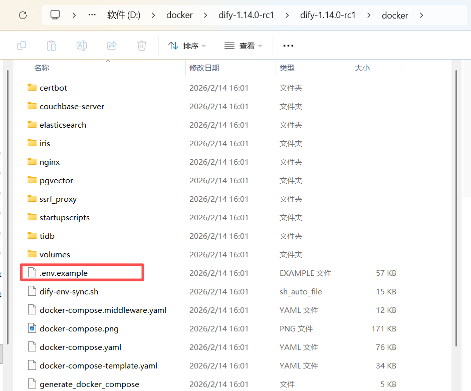The width and height of the screenshot is (471, 391).
Task: Click the Share toolbar icon
Action: [x=112, y=46]
